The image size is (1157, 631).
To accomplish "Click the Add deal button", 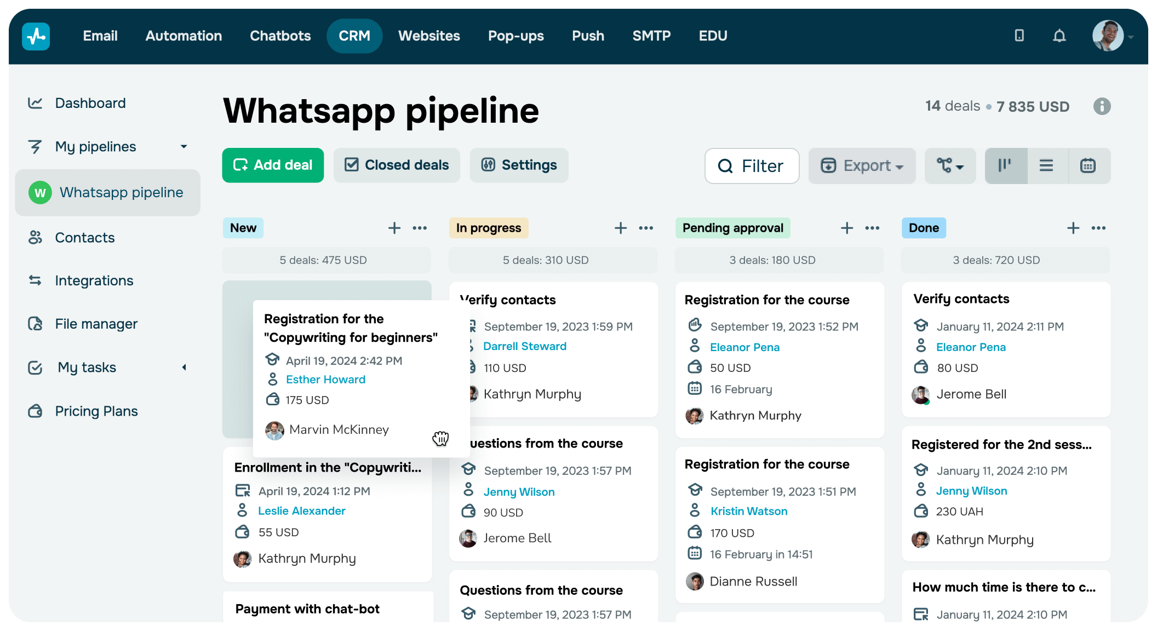I will (x=273, y=165).
